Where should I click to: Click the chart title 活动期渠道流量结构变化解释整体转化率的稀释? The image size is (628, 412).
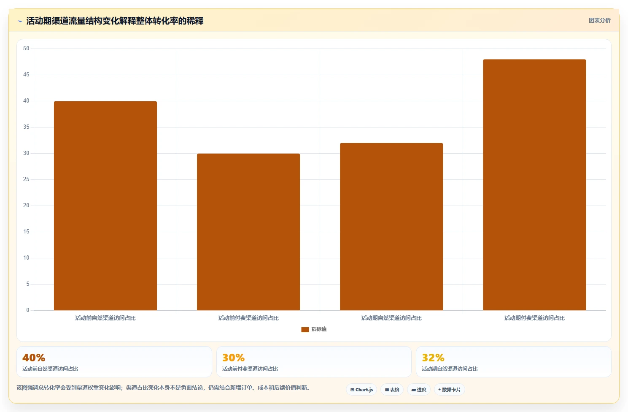[x=115, y=21]
